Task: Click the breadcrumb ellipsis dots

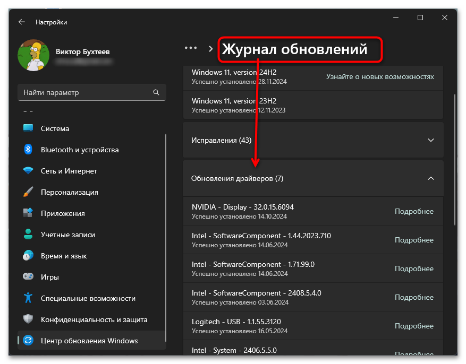Action: 191,48
